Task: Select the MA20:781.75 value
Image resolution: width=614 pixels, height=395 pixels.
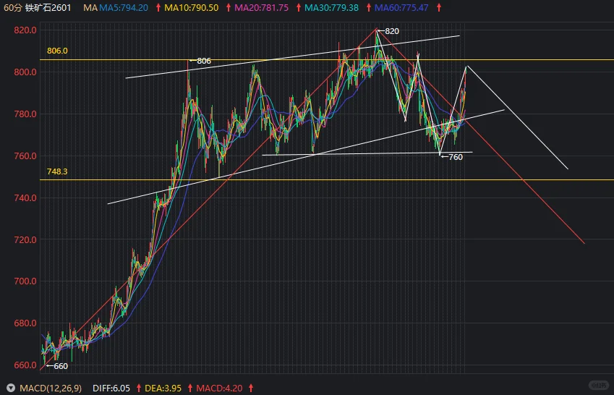Action: (261, 7)
